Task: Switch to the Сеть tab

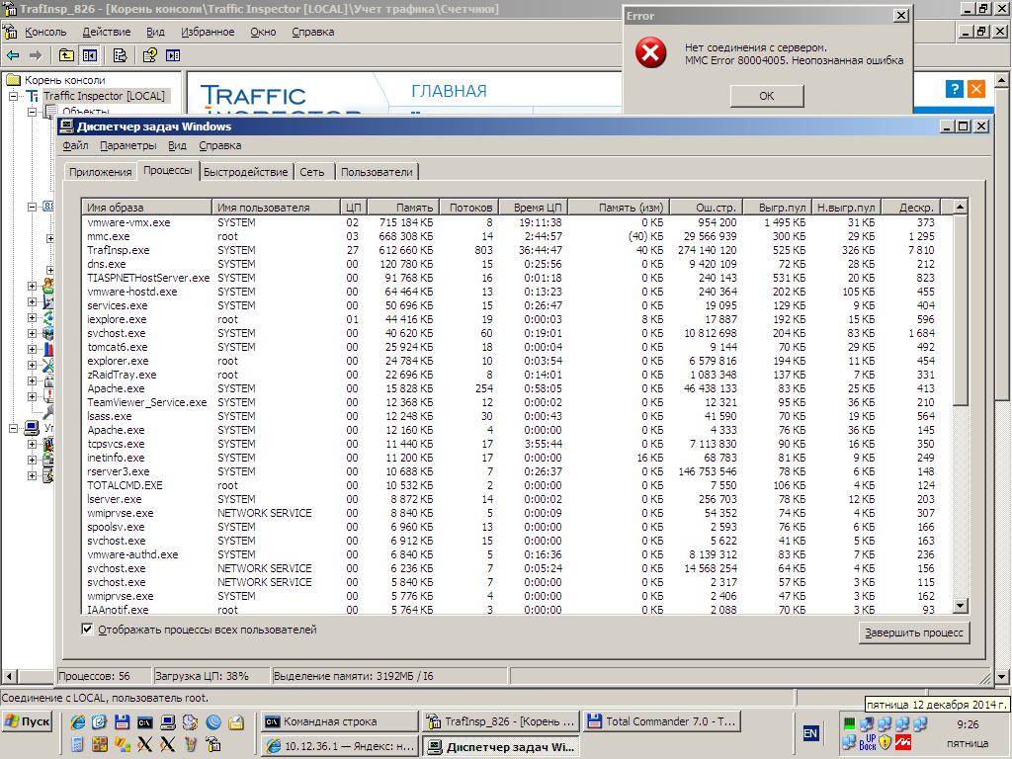Action: click(311, 172)
